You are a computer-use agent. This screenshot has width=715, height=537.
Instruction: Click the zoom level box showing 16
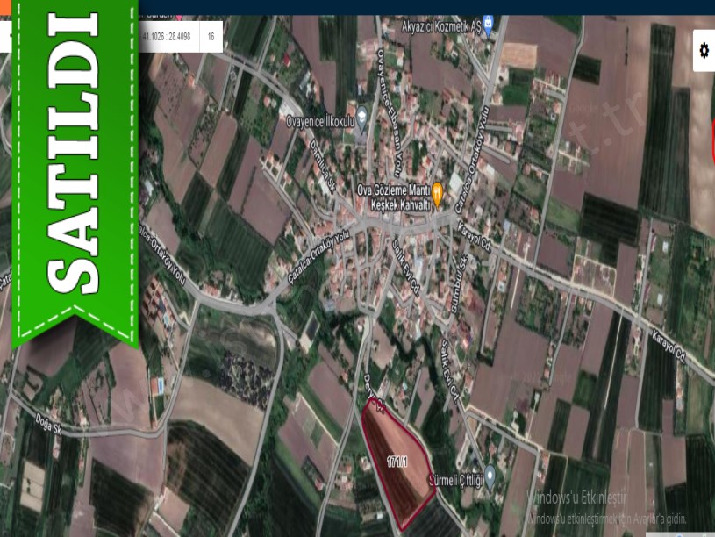[x=211, y=37]
